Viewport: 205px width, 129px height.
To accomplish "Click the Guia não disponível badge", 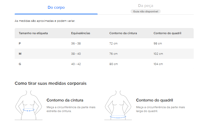I will (x=146, y=12).
